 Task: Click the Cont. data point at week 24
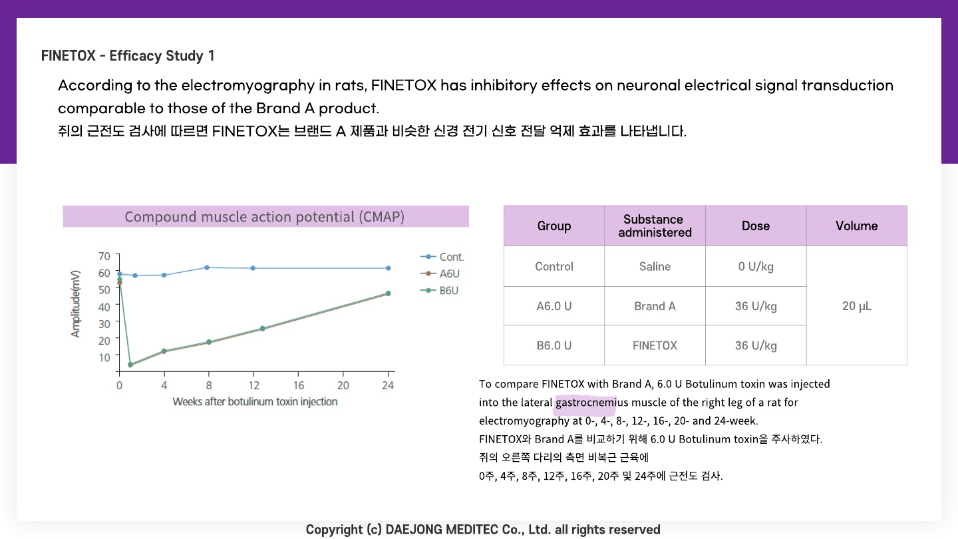pos(388,268)
